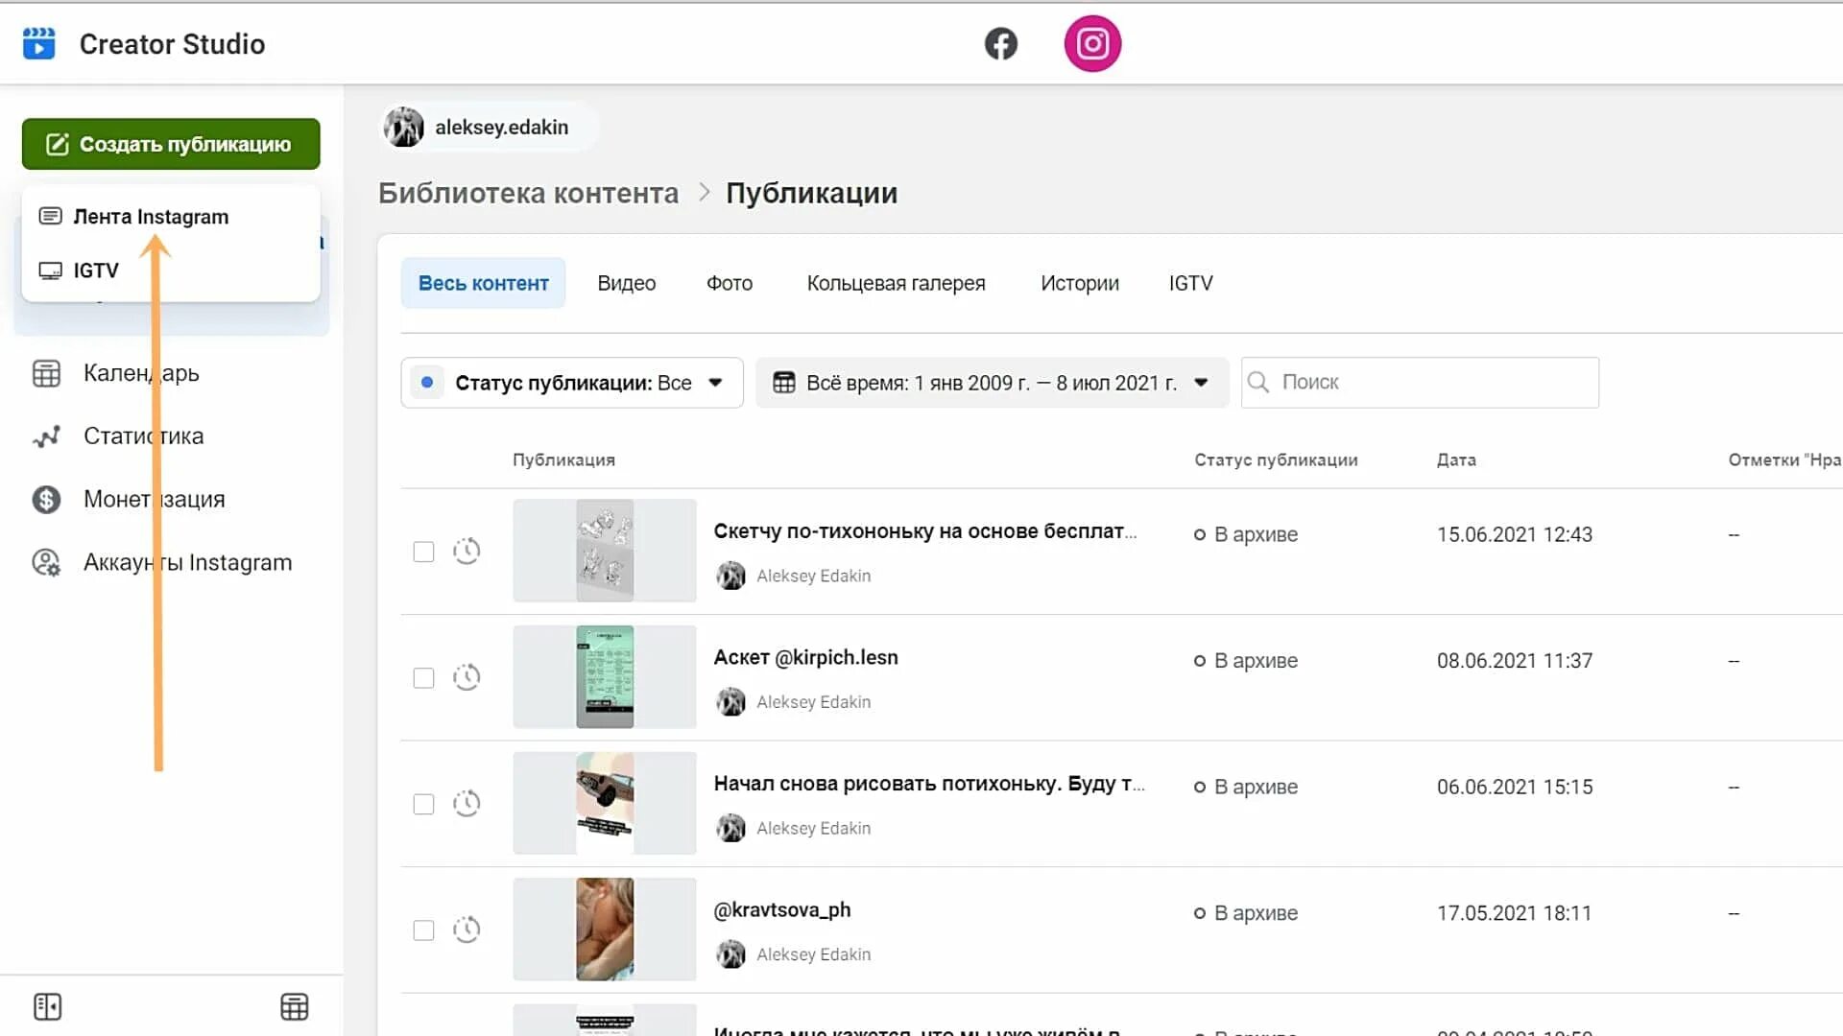Open Monetization (Монетизация) section
This screenshot has width=1843, height=1036.
(x=154, y=500)
